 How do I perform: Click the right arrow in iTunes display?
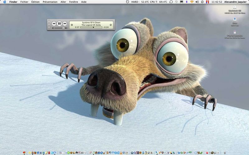(111, 25)
